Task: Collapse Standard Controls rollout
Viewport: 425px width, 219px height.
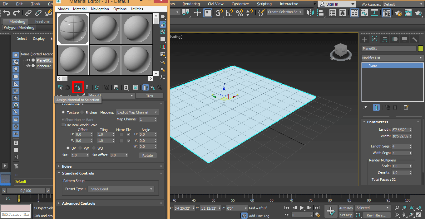Action: [110, 173]
